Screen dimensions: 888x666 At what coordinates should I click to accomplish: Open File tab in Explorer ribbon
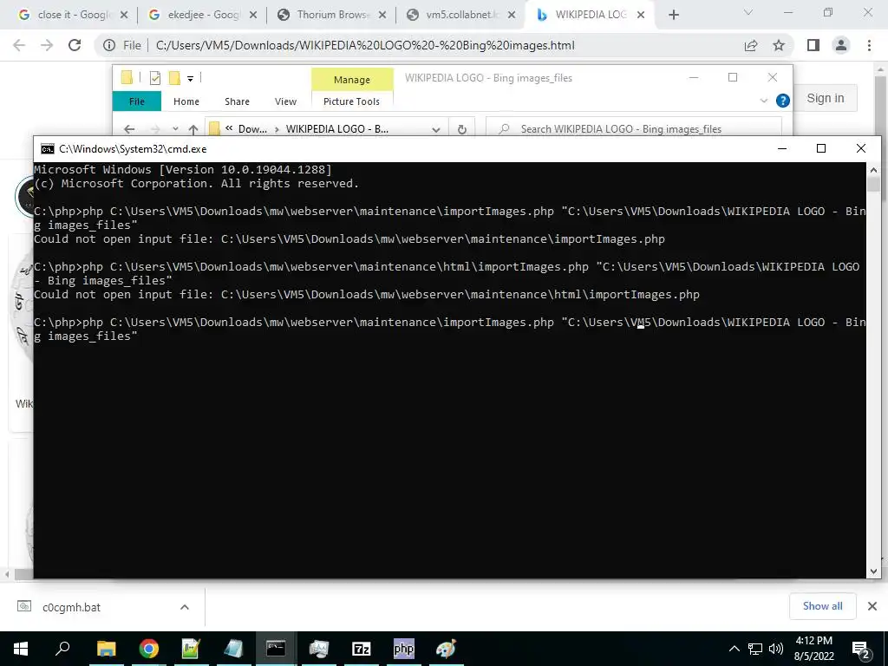136,101
